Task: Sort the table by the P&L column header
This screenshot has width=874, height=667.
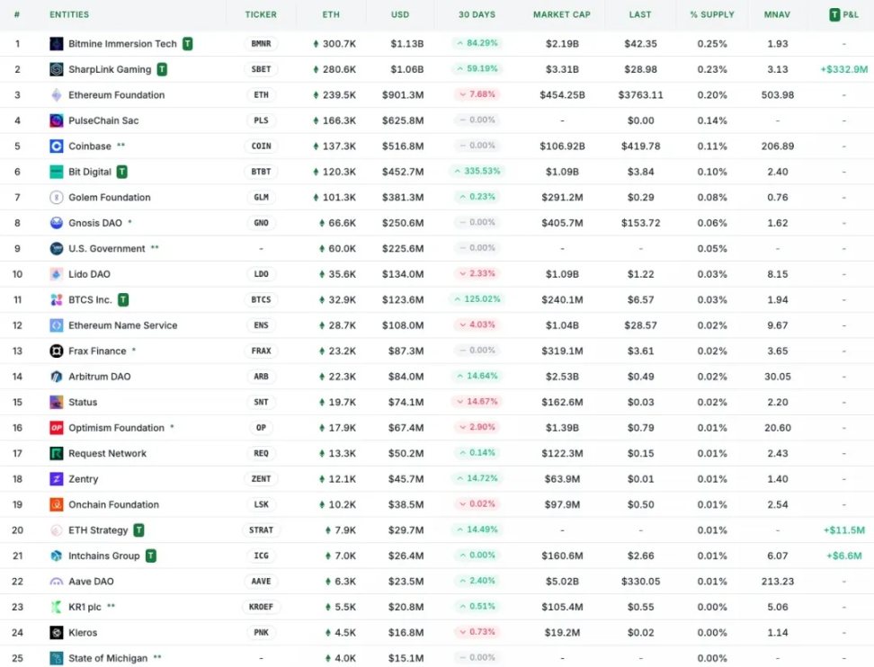Action: click(844, 14)
